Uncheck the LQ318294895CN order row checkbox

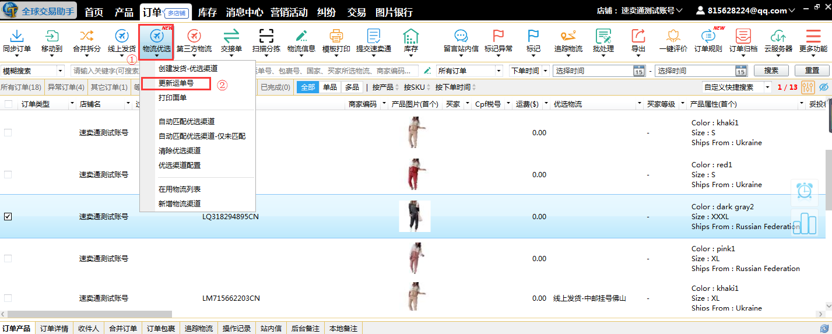point(8,217)
